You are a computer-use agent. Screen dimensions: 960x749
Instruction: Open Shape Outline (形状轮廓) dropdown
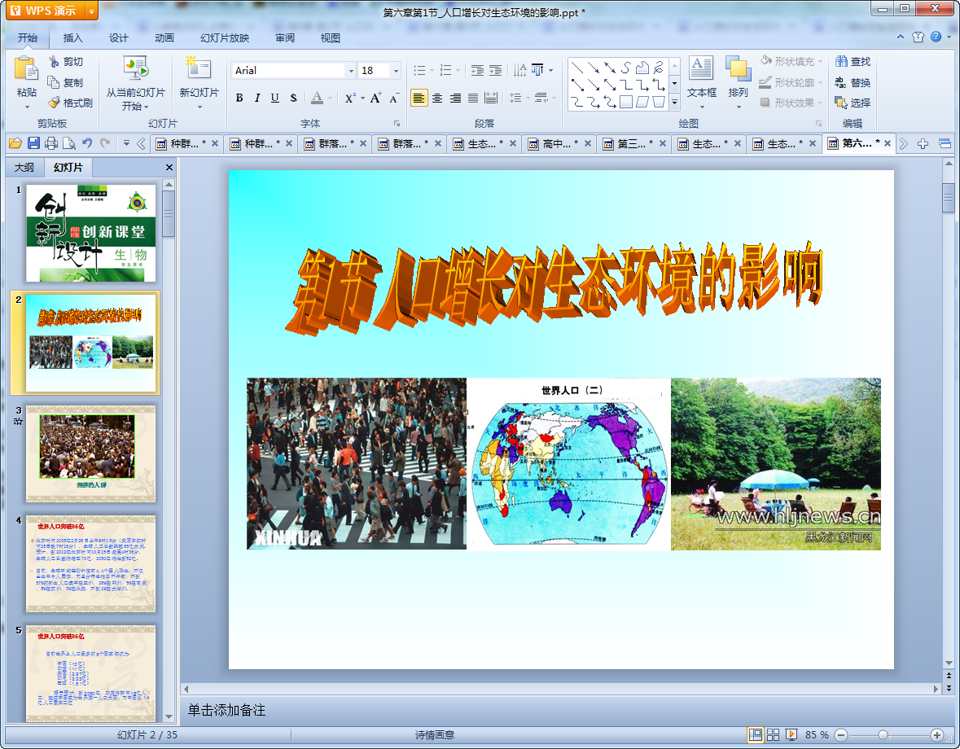pyautogui.click(x=791, y=82)
